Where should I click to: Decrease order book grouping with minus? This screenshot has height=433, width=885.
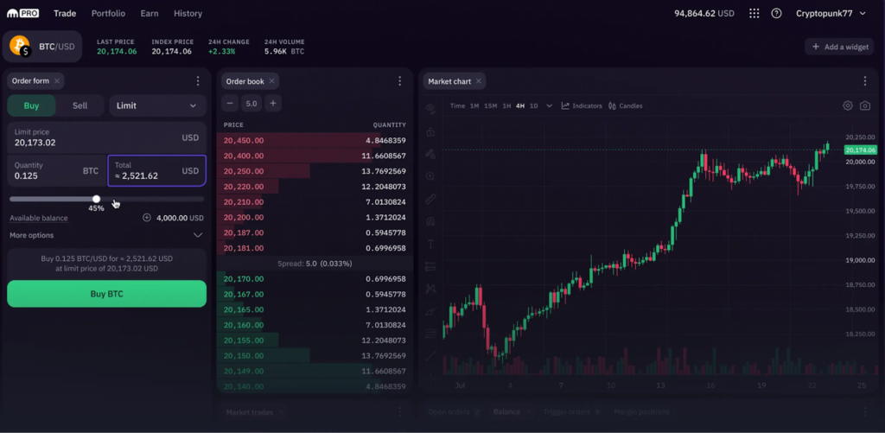[x=230, y=104]
